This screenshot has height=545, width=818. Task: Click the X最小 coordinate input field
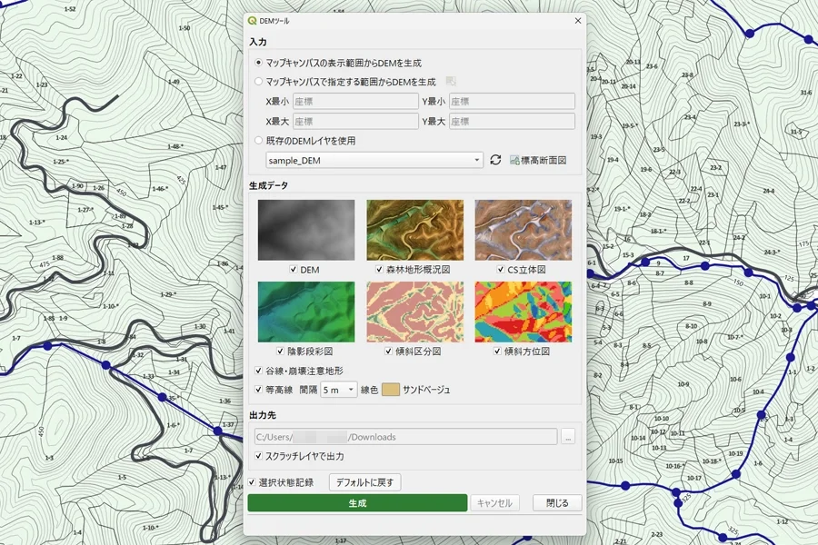tap(355, 101)
